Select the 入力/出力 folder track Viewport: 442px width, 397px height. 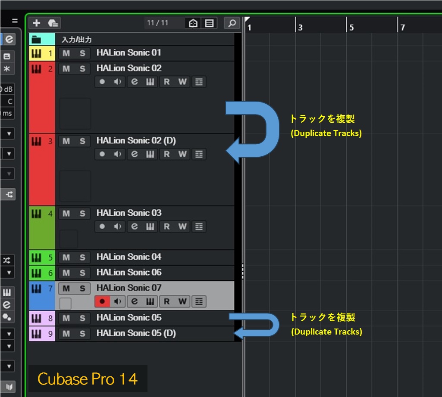tap(132, 40)
